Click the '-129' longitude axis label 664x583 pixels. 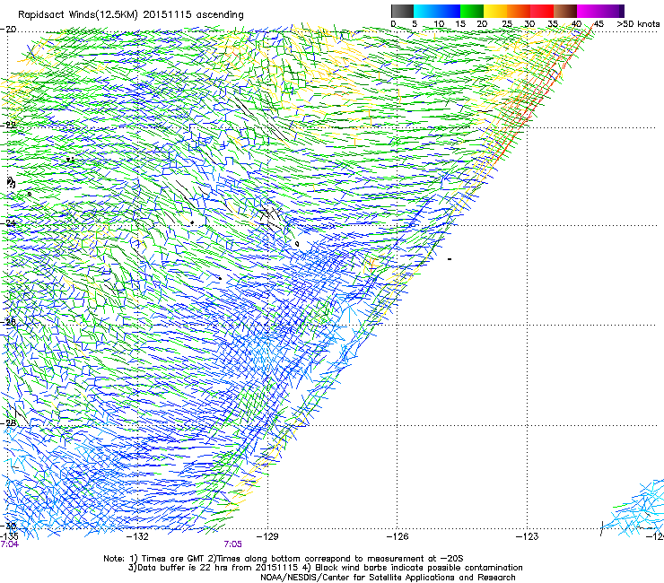pyautogui.click(x=267, y=536)
